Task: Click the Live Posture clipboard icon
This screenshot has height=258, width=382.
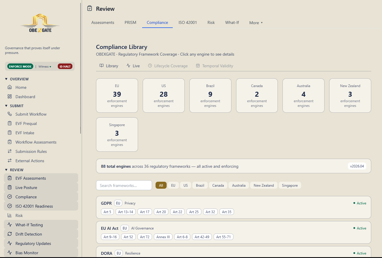Action: coord(10,188)
